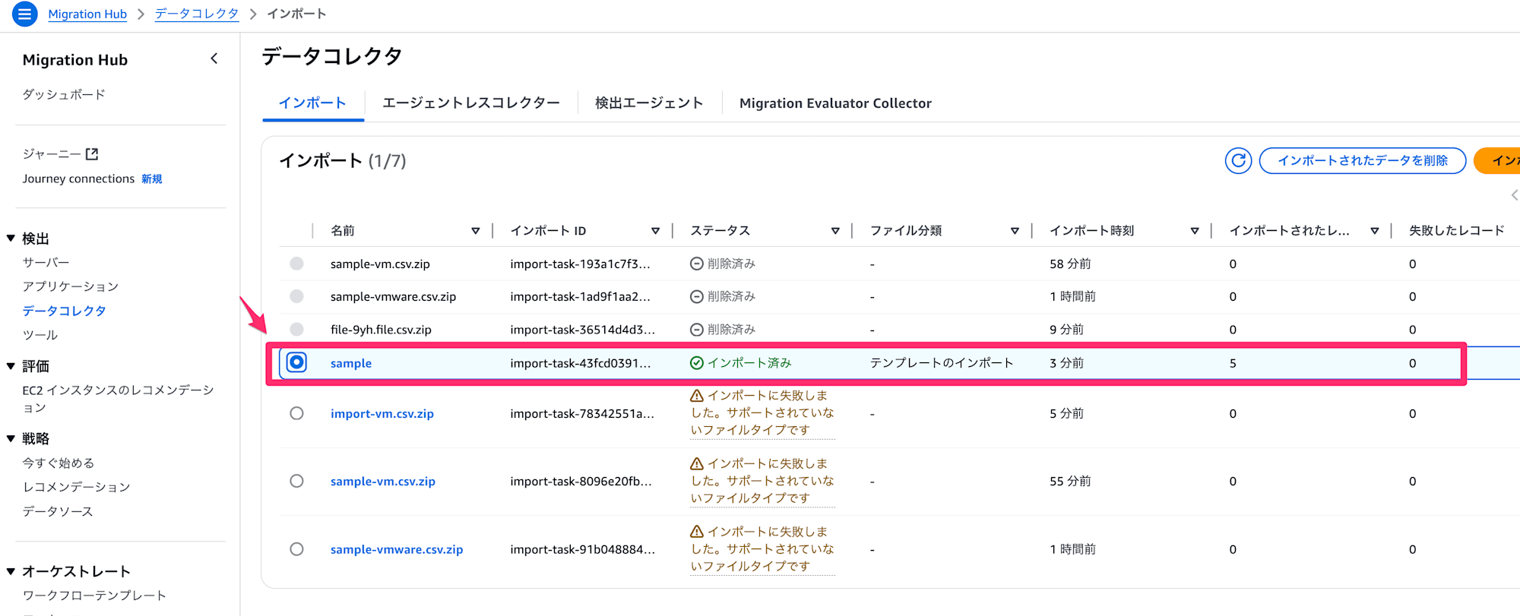Click disabled radio for file-9yh.file.csv.zip

point(296,330)
